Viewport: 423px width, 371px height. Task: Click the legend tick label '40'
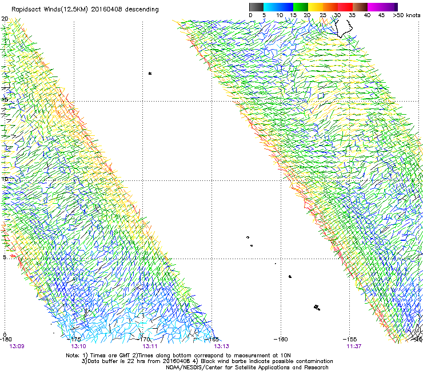pos(367,15)
